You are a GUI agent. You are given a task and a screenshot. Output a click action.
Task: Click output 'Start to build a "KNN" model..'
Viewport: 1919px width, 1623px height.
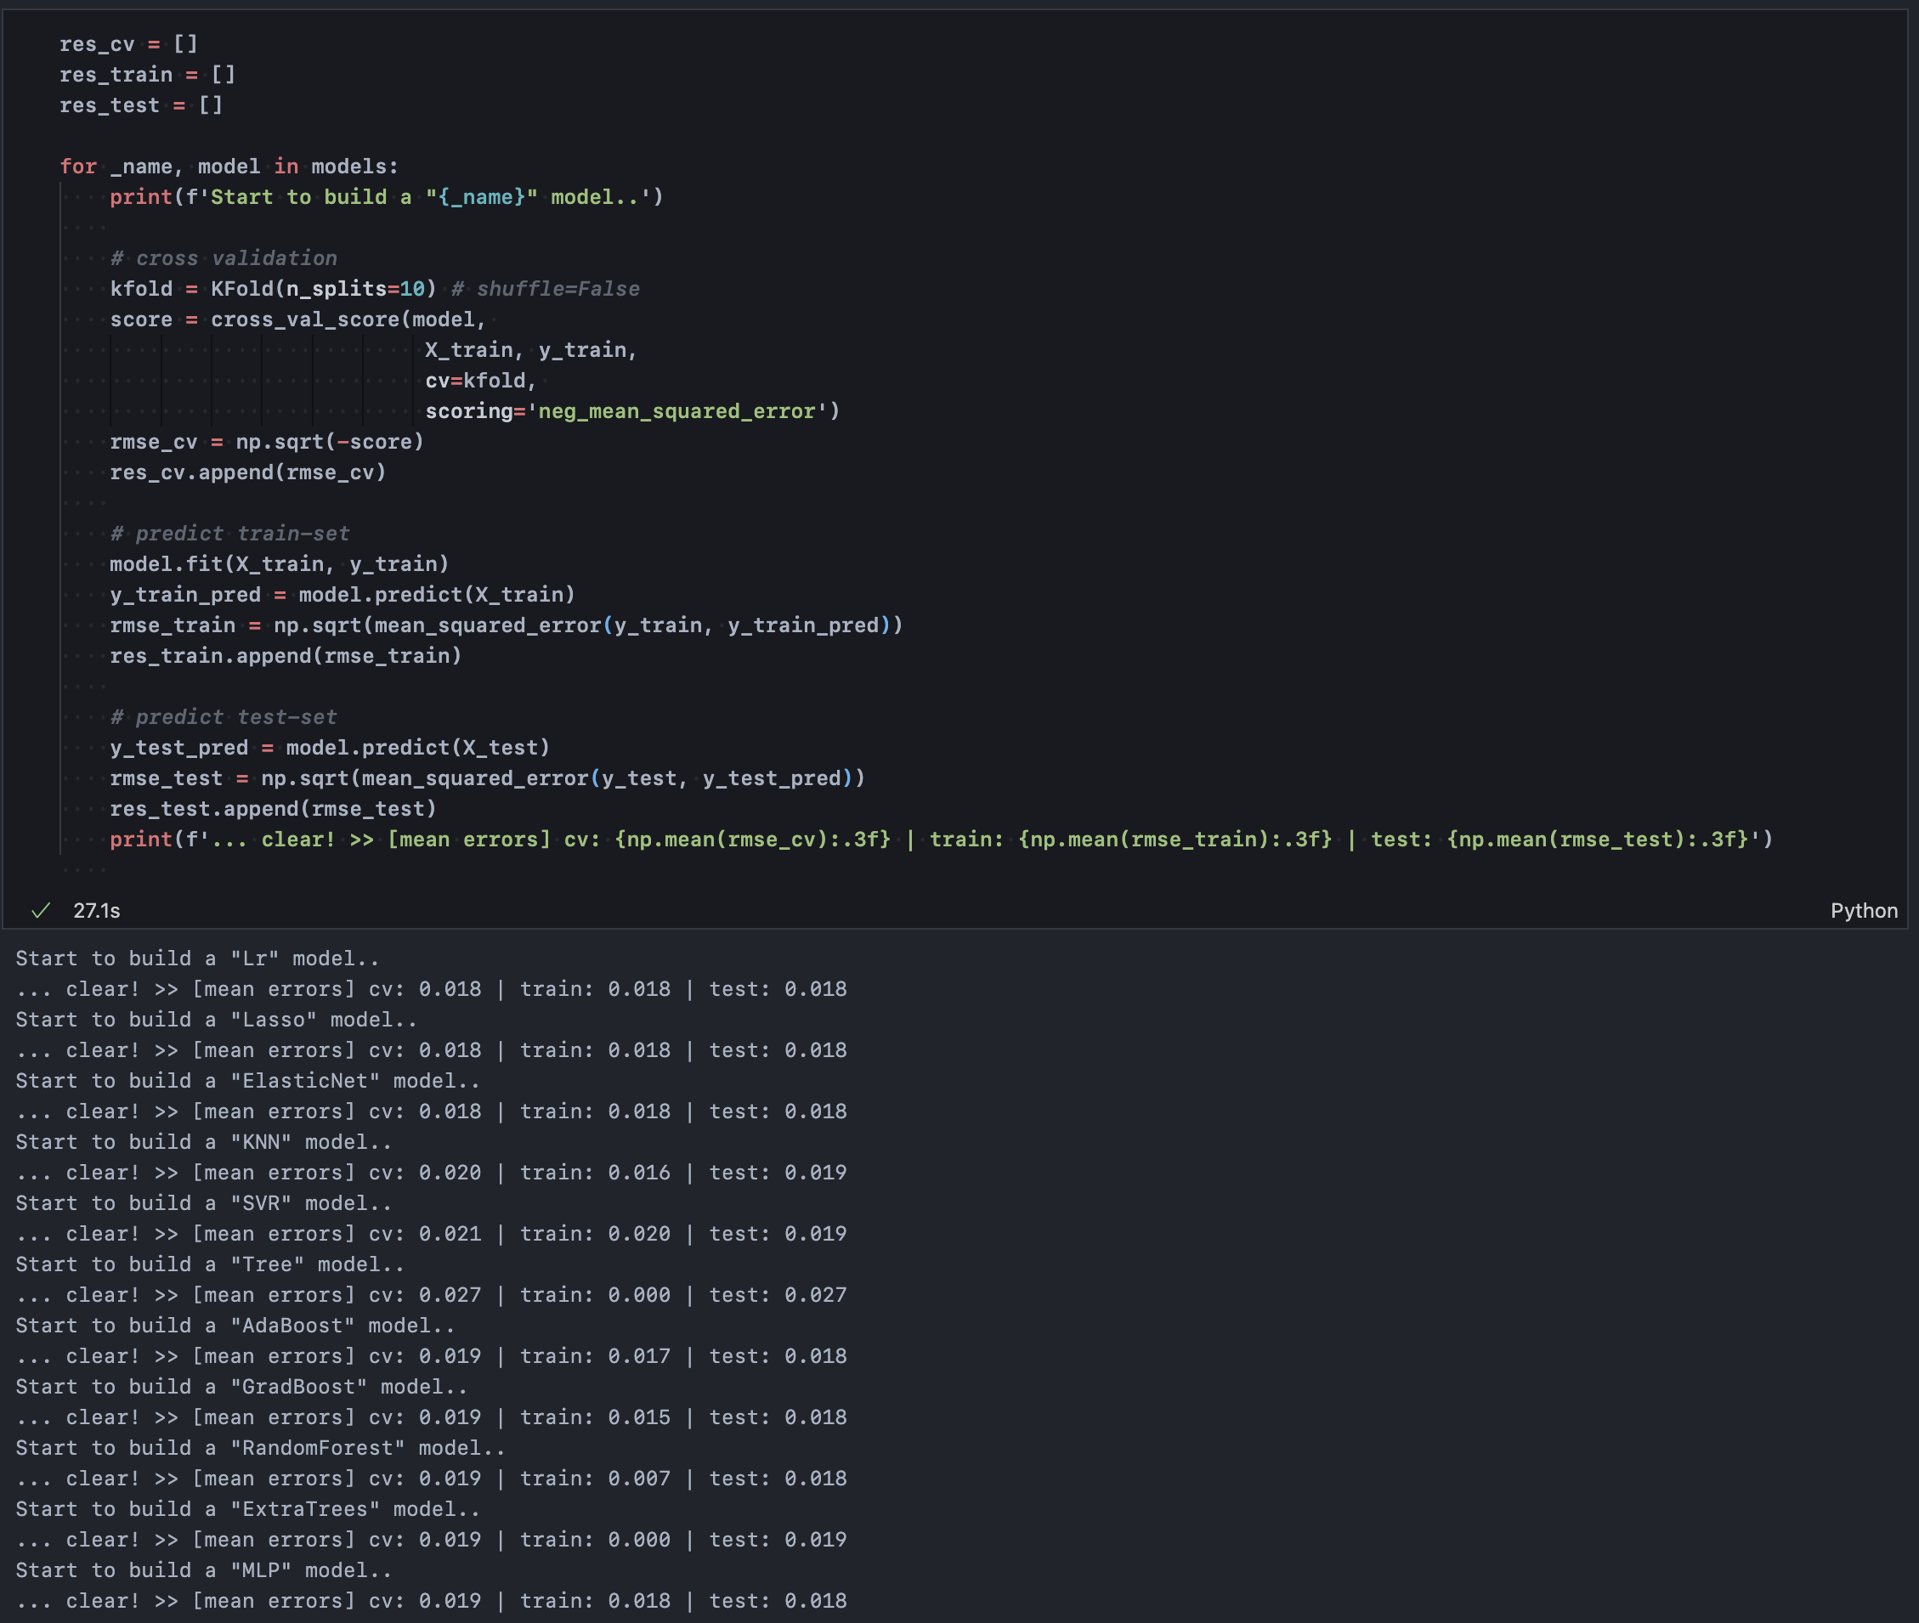(204, 1143)
